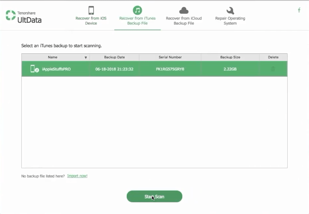The width and height of the screenshot is (309, 214).
Task: Click the cloud icon for iCloud backup
Action: 184,10
